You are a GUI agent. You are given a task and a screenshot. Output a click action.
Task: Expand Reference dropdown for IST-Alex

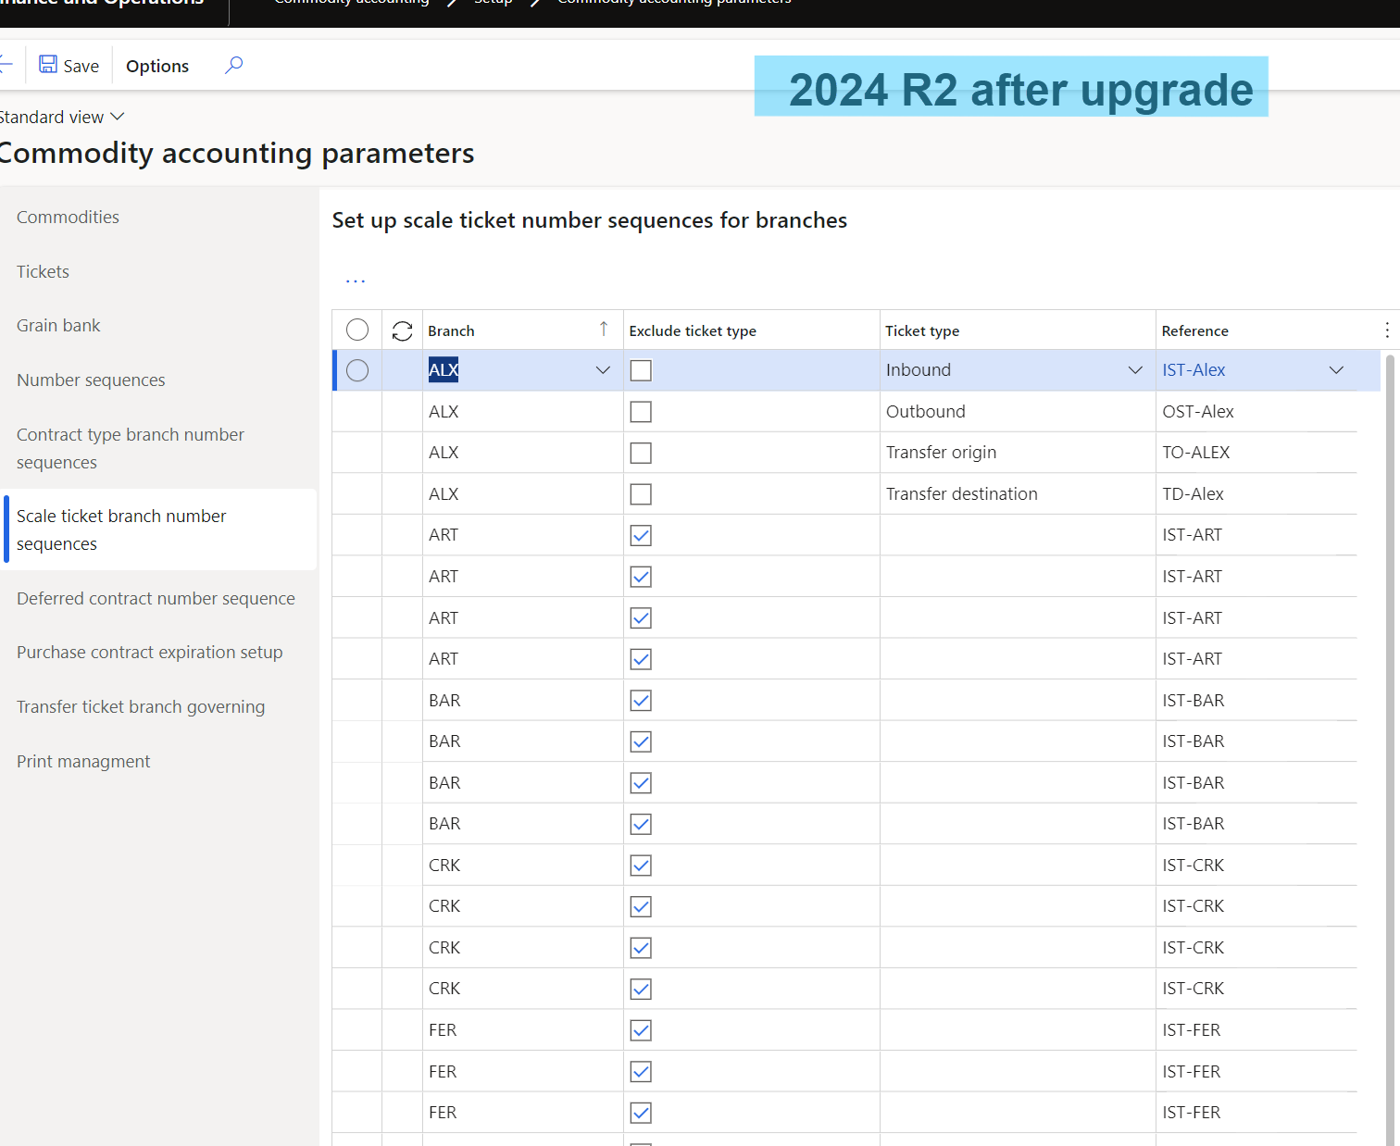click(x=1336, y=370)
